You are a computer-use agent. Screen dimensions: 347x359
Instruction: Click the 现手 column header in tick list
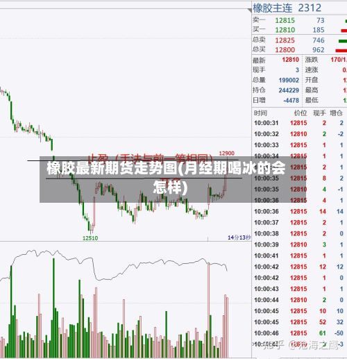coord(319,113)
